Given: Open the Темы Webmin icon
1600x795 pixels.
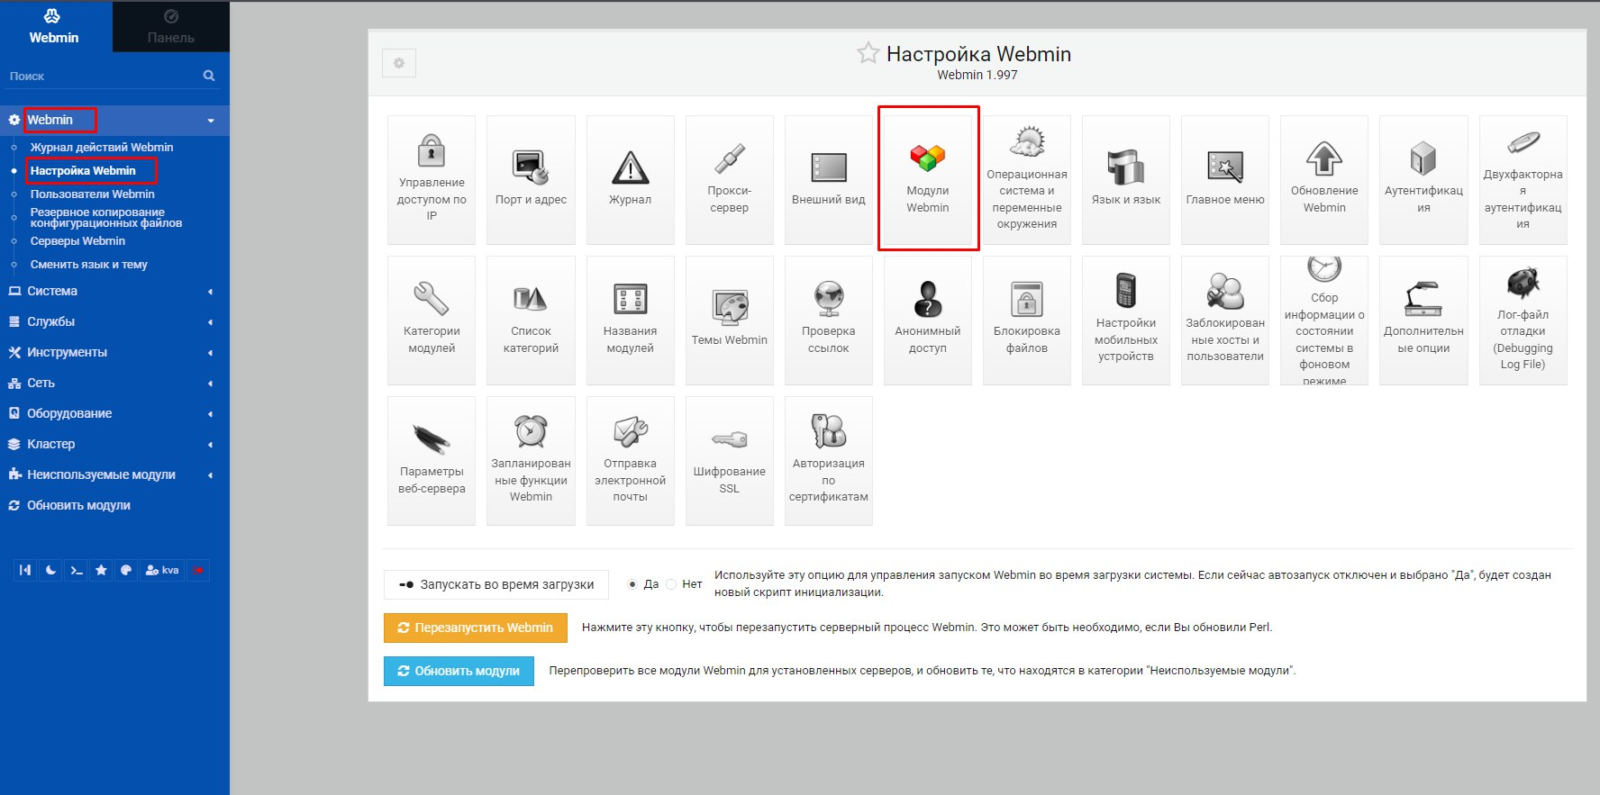Looking at the screenshot, I should [x=729, y=320].
